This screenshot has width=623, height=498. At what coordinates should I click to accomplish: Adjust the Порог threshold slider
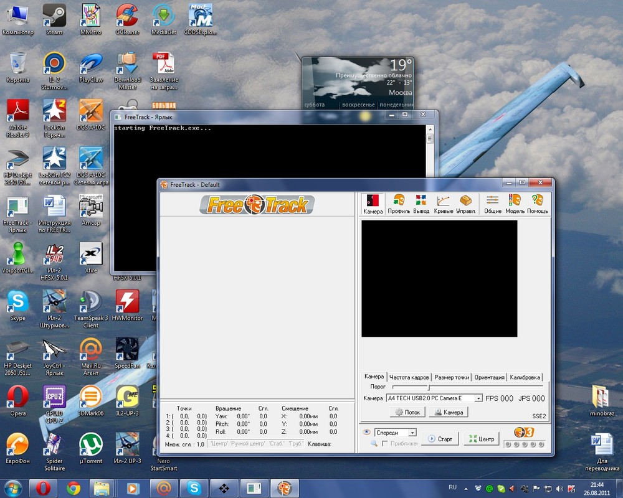click(429, 387)
